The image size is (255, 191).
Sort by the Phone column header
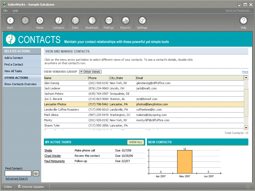click(x=99, y=78)
